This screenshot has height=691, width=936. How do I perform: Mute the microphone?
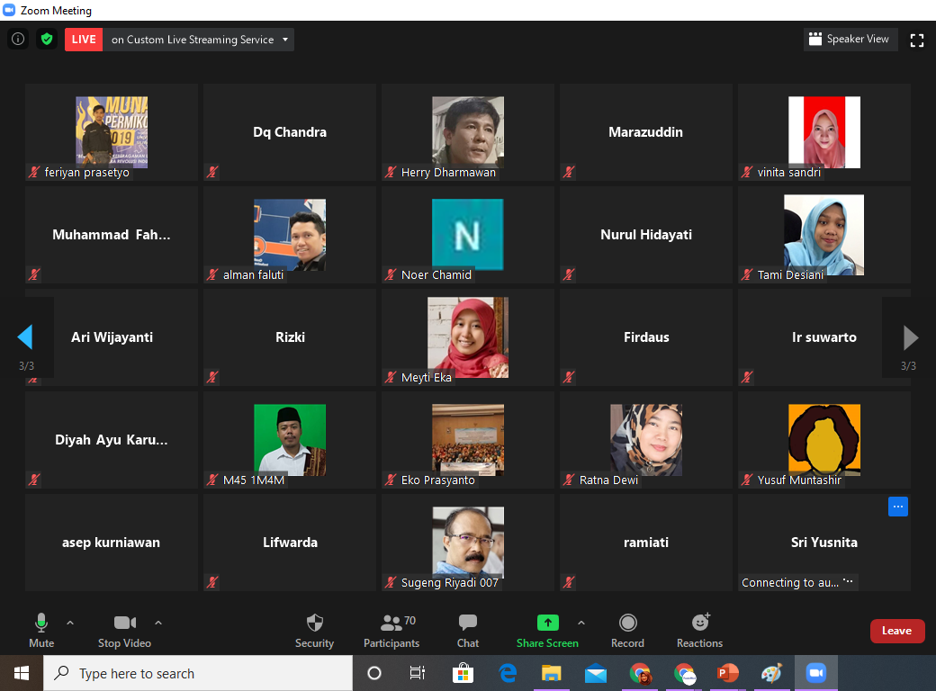tap(41, 630)
